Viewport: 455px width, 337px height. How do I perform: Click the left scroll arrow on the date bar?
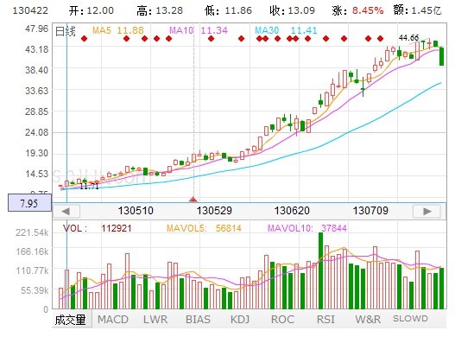[x=66, y=211]
